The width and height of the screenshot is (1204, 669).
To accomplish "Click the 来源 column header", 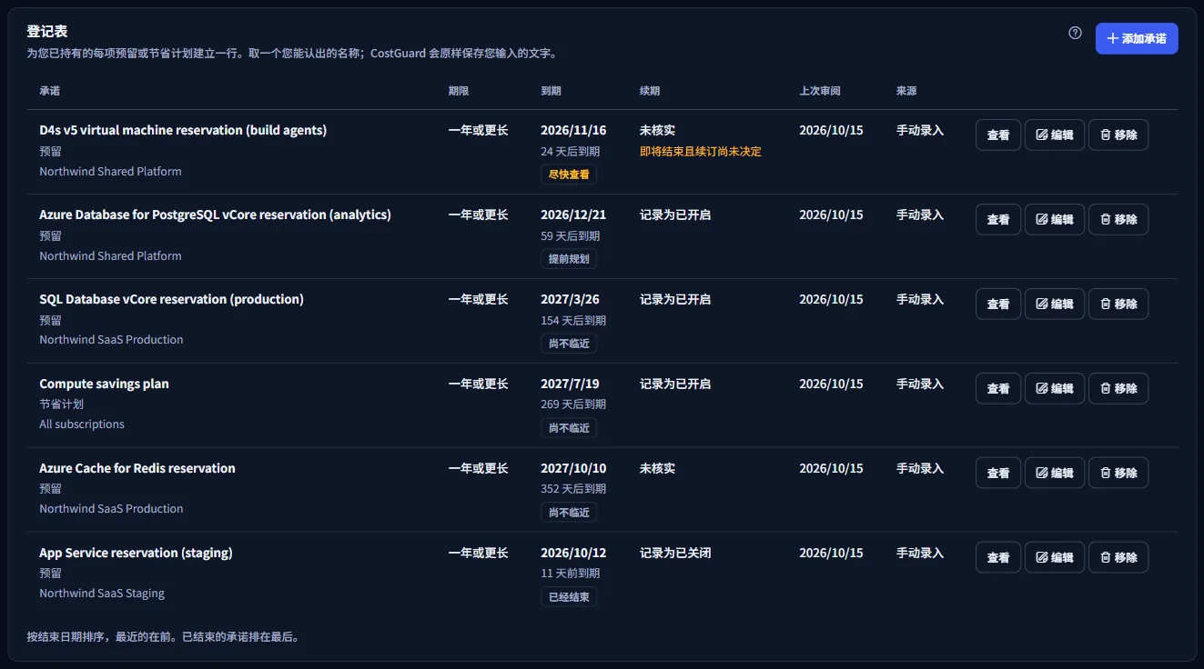I will pyautogui.click(x=906, y=91).
